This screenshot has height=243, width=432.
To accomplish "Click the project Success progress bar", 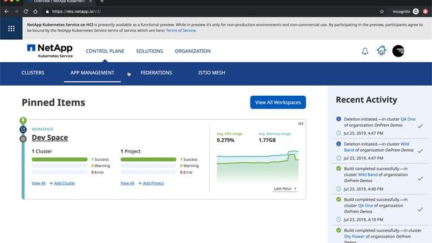I will click(x=148, y=159).
